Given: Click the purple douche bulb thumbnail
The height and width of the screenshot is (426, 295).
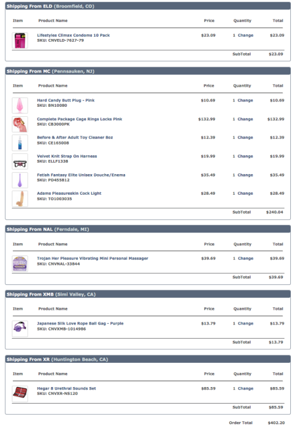Looking at the screenshot, I should pos(20,180).
